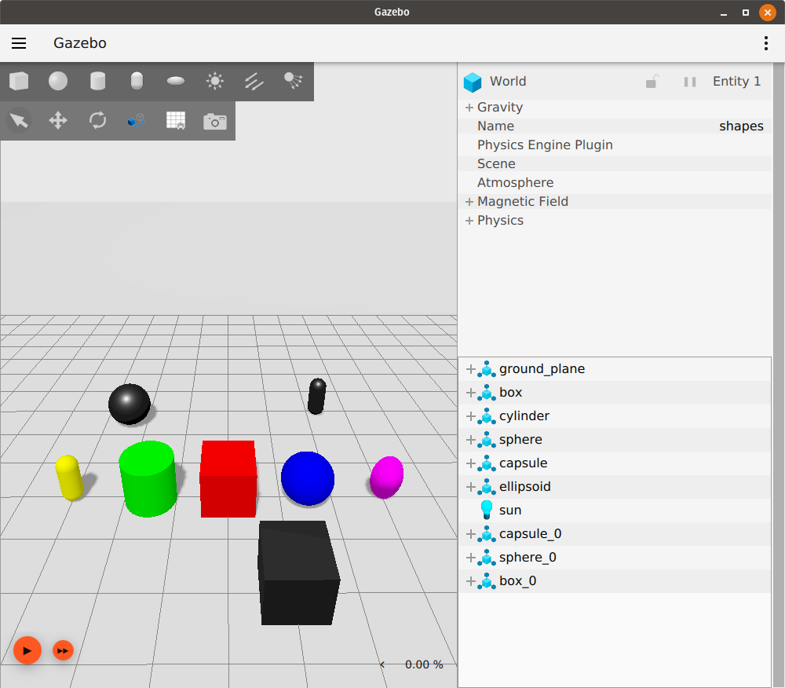The height and width of the screenshot is (688, 785).
Task: Expand the ground_plane entity
Action: [x=470, y=369]
